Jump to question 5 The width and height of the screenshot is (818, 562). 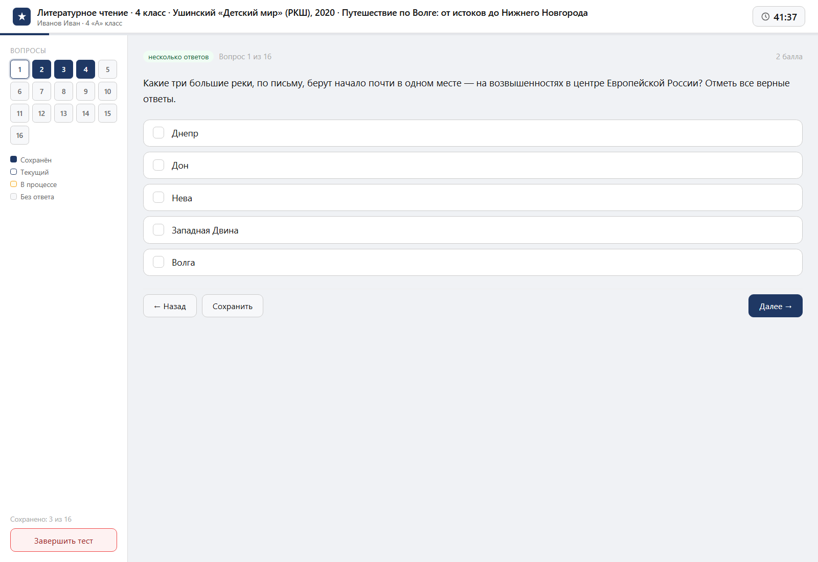click(x=107, y=69)
